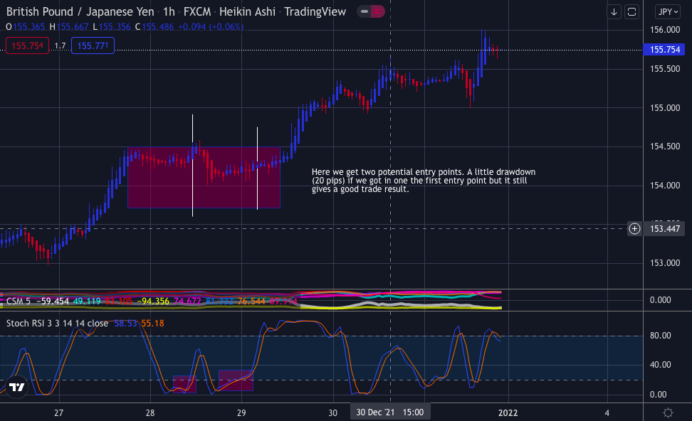Select the 'two potential entry points' text note
This screenshot has width=692, height=421.
point(423,181)
